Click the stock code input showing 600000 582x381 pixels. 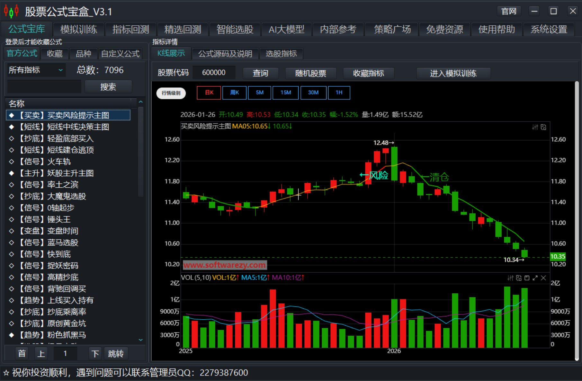[x=214, y=72]
